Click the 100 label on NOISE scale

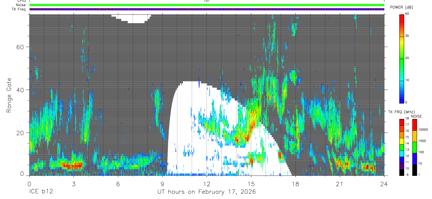click(421, 152)
